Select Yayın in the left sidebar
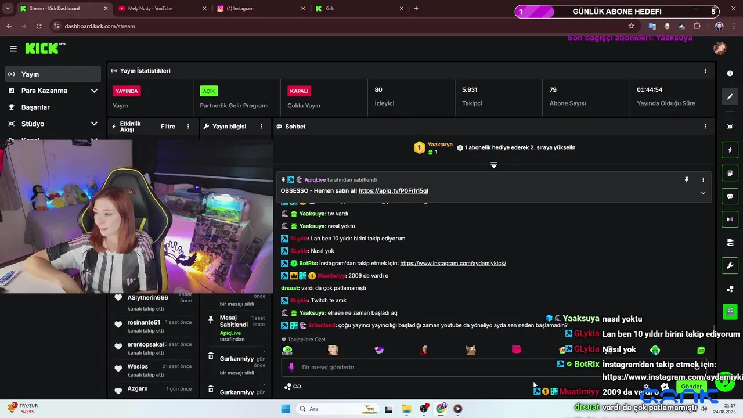This screenshot has width=743, height=418. 53,74
